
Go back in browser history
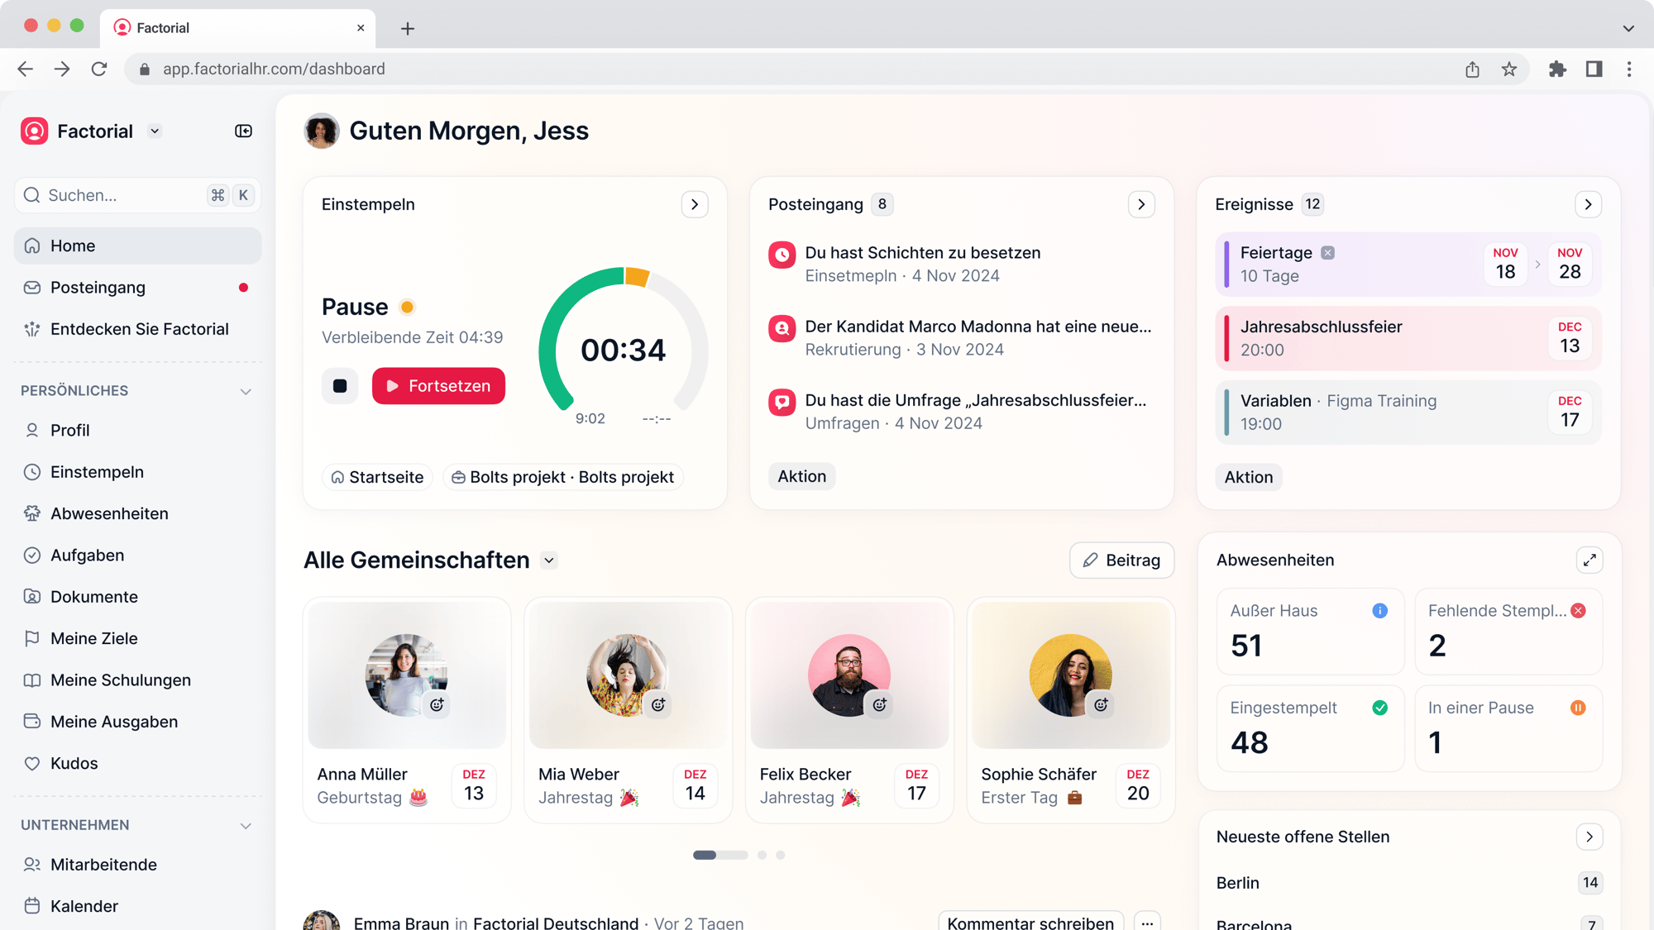coord(26,69)
